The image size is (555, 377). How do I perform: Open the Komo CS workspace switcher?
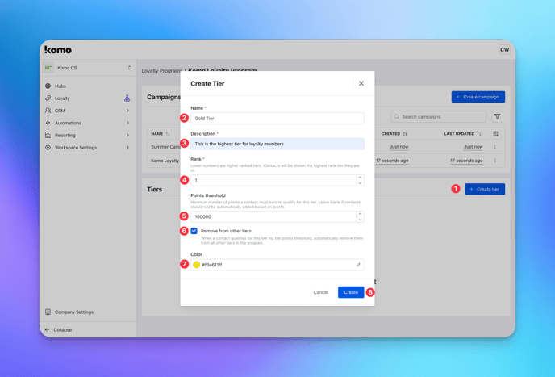click(87, 68)
